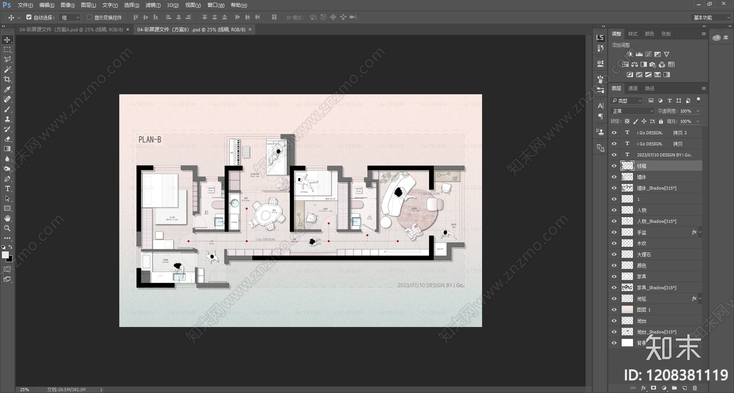
Task: Expand the 手盆 layer effects
Action: click(x=700, y=232)
